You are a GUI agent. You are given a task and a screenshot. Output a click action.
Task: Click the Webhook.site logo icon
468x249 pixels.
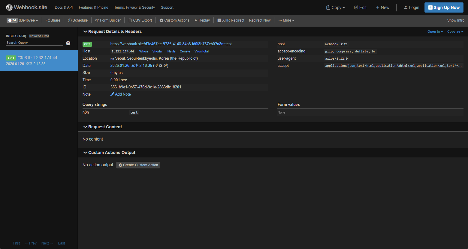[x=9, y=7]
